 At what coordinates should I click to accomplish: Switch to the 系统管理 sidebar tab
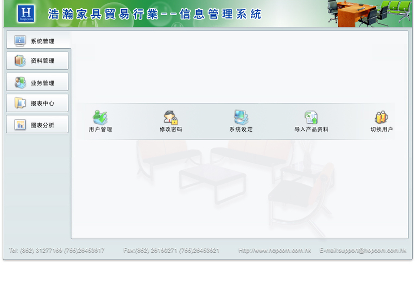[x=37, y=41]
